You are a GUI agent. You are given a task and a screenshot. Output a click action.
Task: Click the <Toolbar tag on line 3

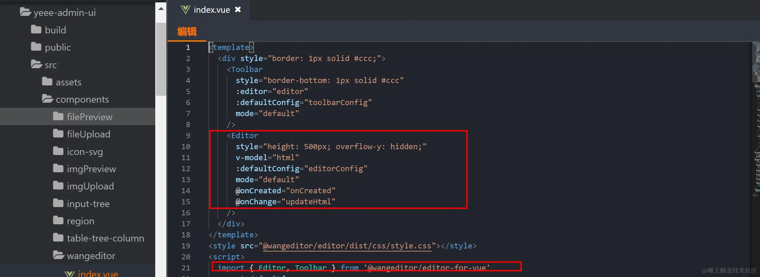[245, 69]
